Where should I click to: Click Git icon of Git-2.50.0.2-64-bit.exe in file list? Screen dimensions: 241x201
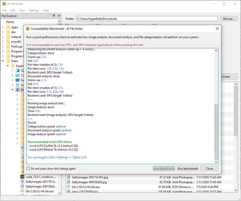click(x=69, y=187)
